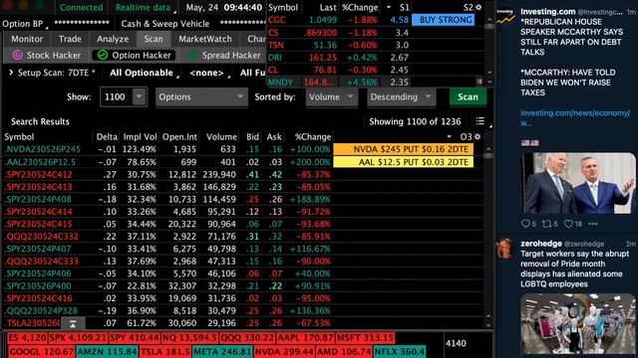Click the Option BP label at the top
This screenshot has width=638, height=358.
(23, 24)
